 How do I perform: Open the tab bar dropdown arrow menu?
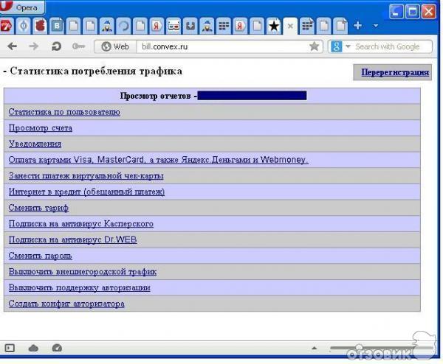pos(376,26)
